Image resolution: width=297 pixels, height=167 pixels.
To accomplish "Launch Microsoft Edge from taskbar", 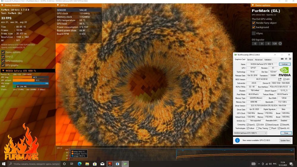I will coord(80,164).
